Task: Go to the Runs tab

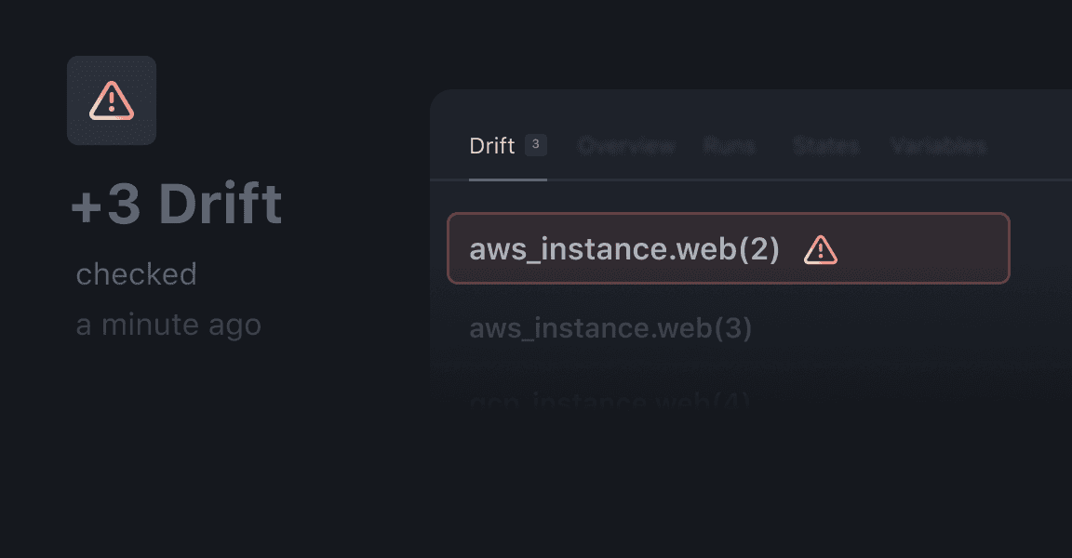Action: pos(730,146)
